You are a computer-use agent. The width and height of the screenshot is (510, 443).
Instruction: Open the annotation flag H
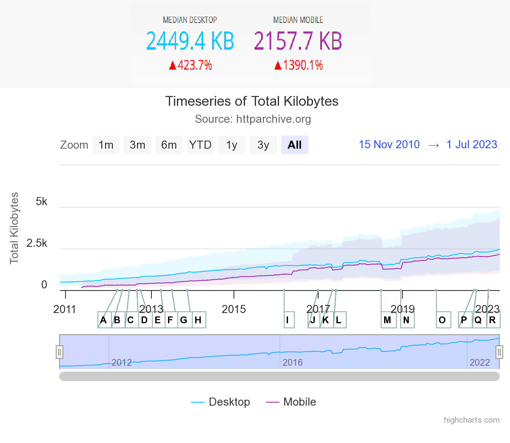(x=198, y=320)
